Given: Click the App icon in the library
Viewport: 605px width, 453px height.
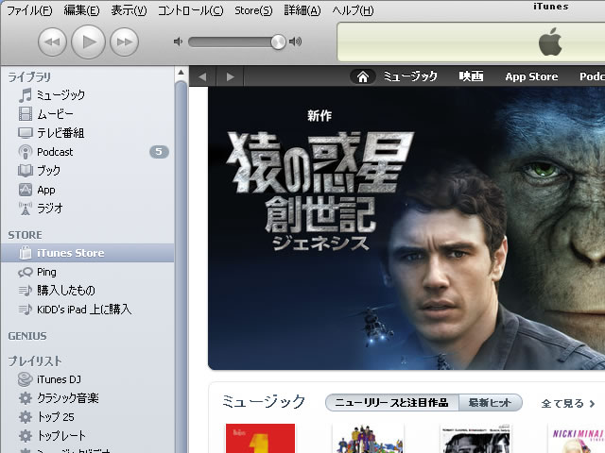Looking at the screenshot, I should tap(26, 190).
